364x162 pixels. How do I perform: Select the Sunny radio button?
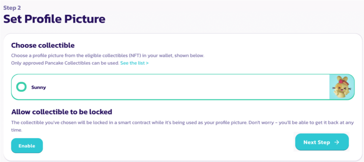click(21, 87)
